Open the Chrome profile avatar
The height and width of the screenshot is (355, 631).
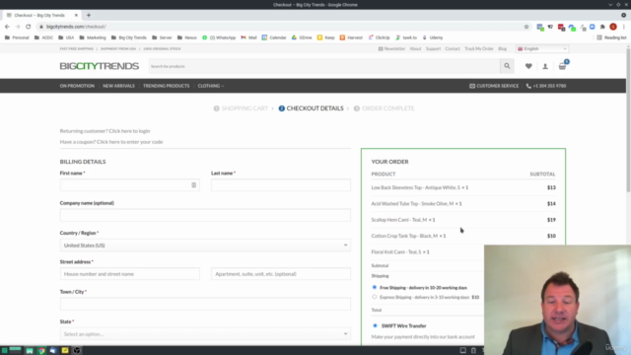[613, 27]
